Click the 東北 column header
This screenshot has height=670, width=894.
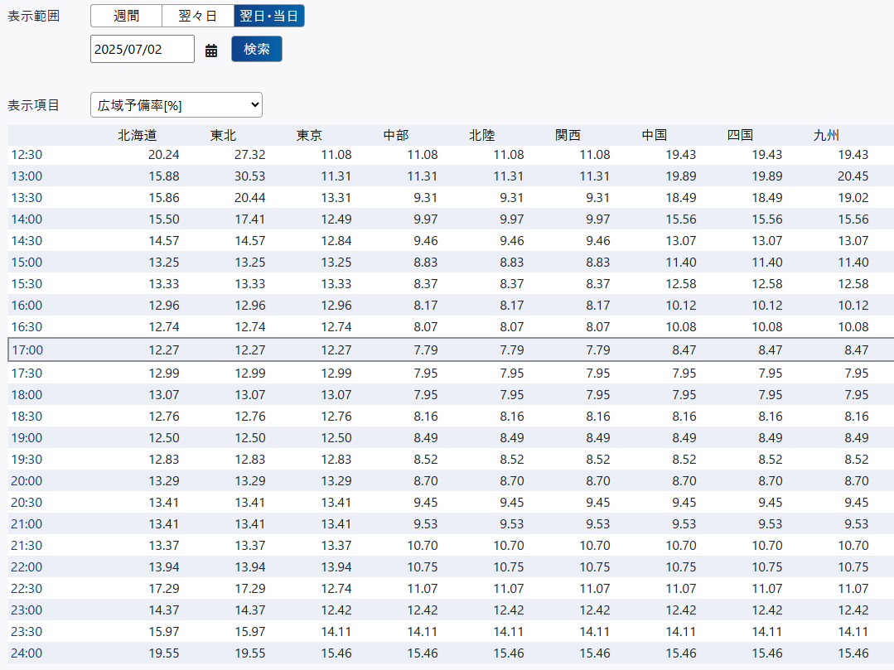pos(223,135)
